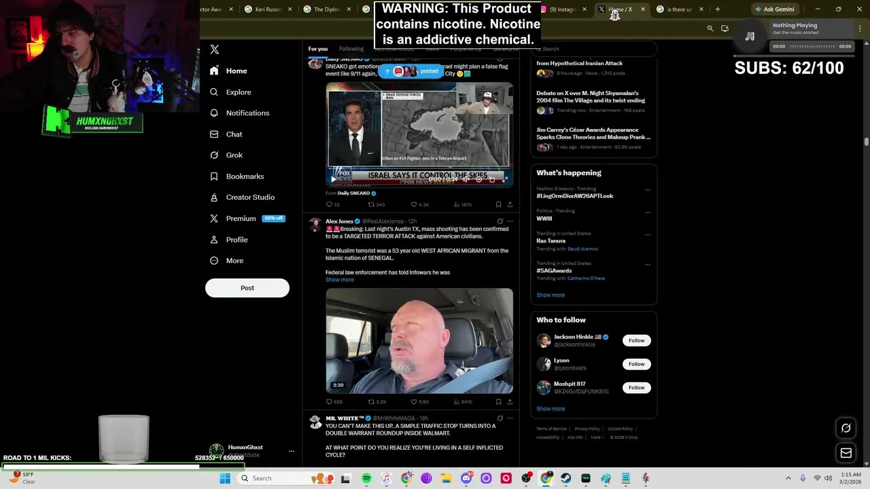Follow Lyson
Screen dimensions: 870x489
tap(636, 364)
